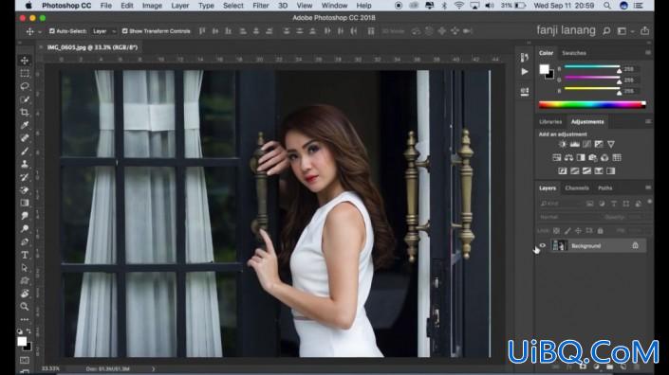This screenshot has width=669, height=375.
Task: Open the Actions panel play icon
Action: (x=525, y=72)
